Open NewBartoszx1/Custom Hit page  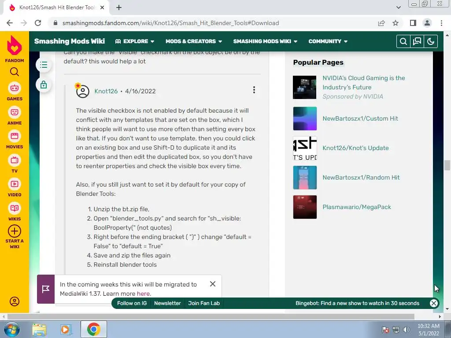[x=360, y=118]
